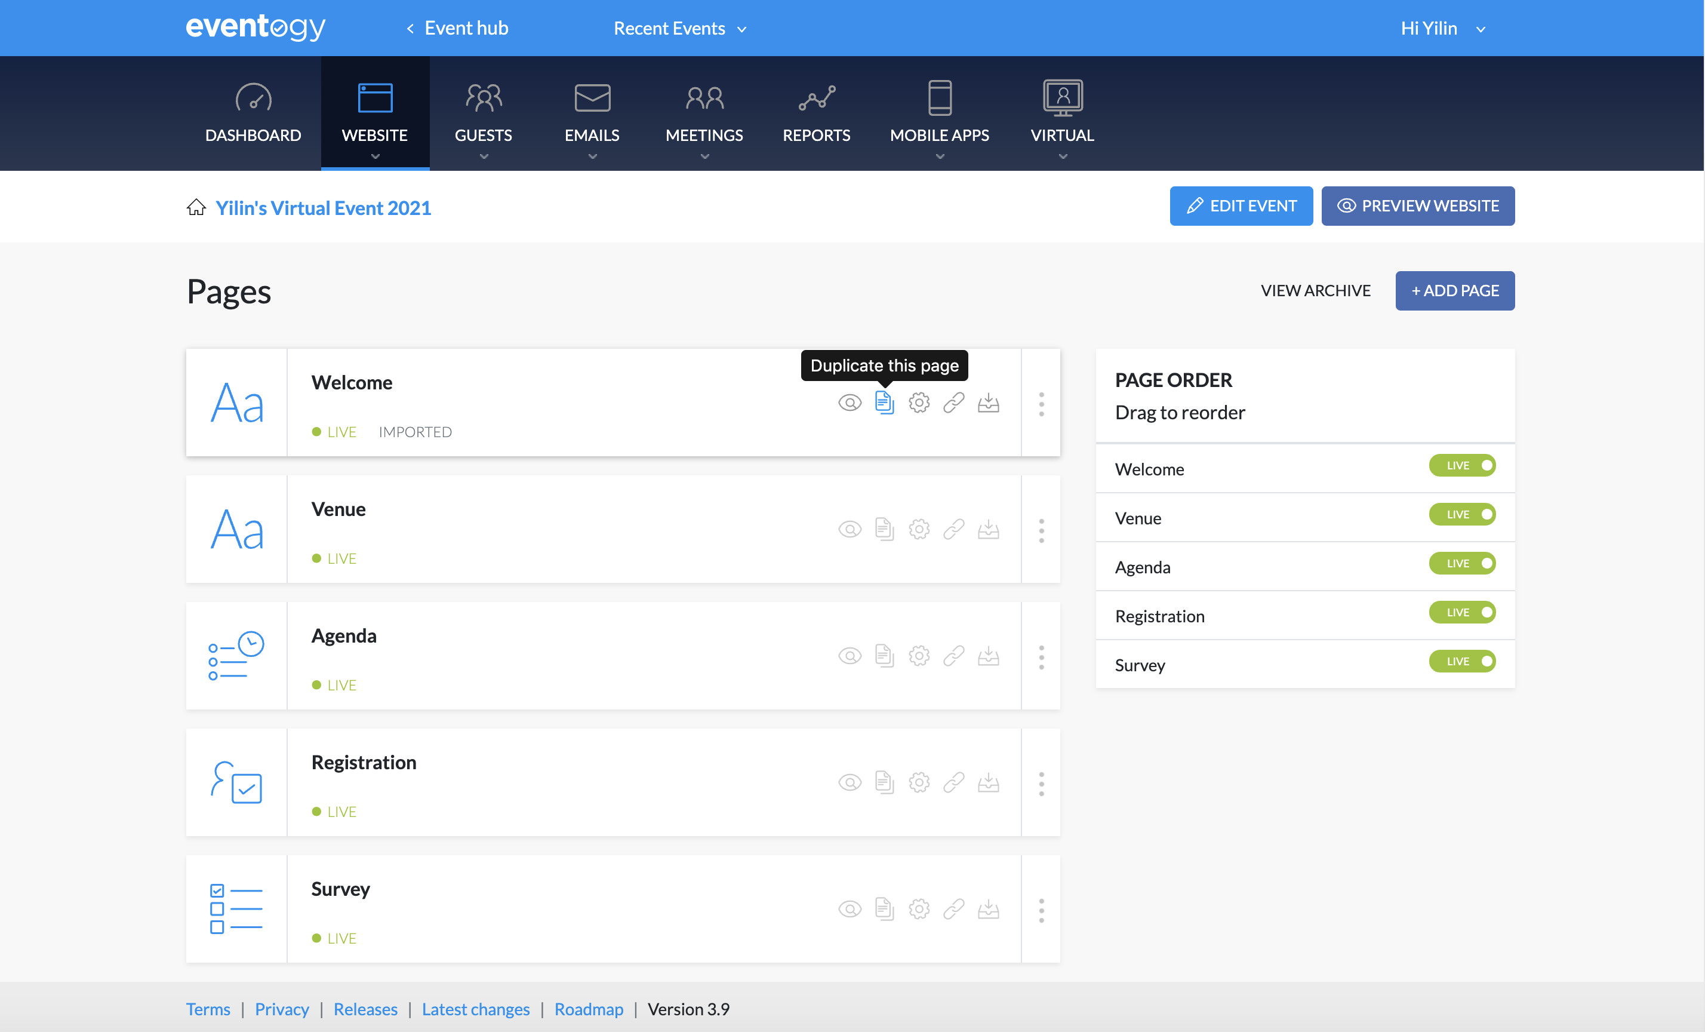
Task: Copy the link for the Agenda page
Action: 953,656
